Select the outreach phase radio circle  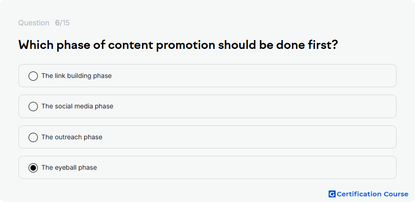point(33,137)
